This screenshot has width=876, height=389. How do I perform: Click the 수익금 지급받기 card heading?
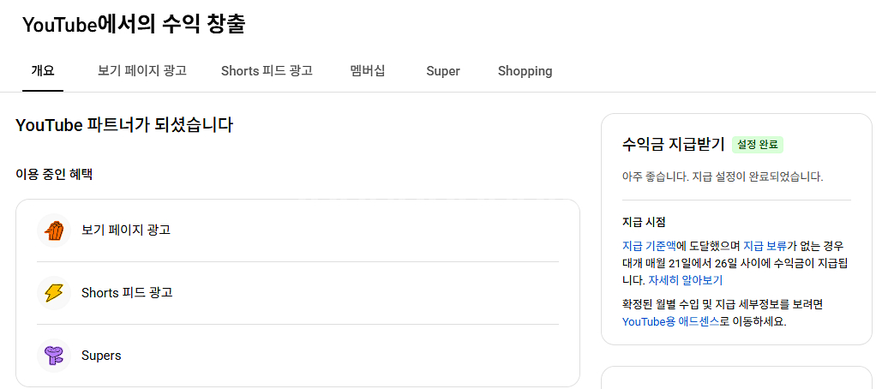(x=673, y=144)
